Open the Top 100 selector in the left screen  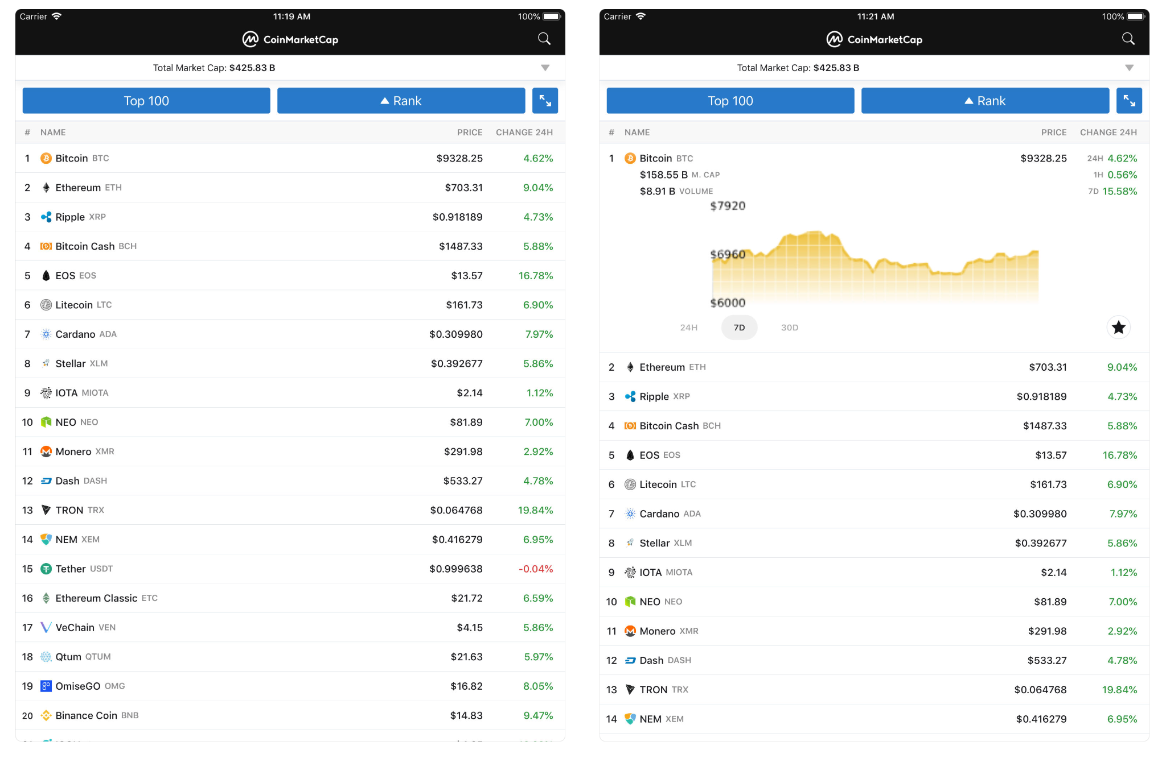[146, 101]
